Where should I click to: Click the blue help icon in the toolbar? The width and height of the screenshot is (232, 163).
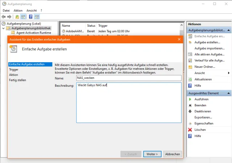pos(31,17)
